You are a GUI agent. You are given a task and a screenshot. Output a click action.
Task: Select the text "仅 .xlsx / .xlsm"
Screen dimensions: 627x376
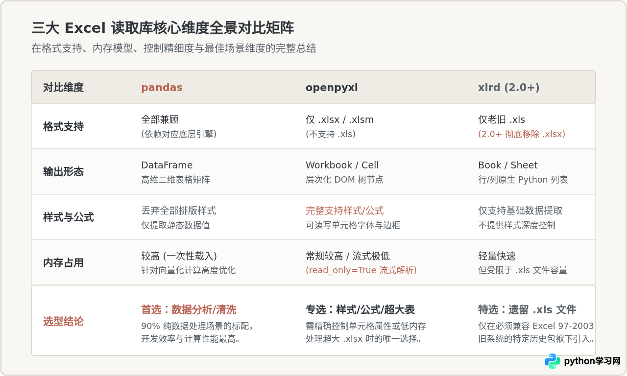coord(339,119)
